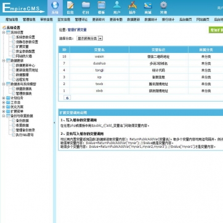Open 审核信息 in the sub-navigation bar
The image size is (223, 223).
pos(46,20)
